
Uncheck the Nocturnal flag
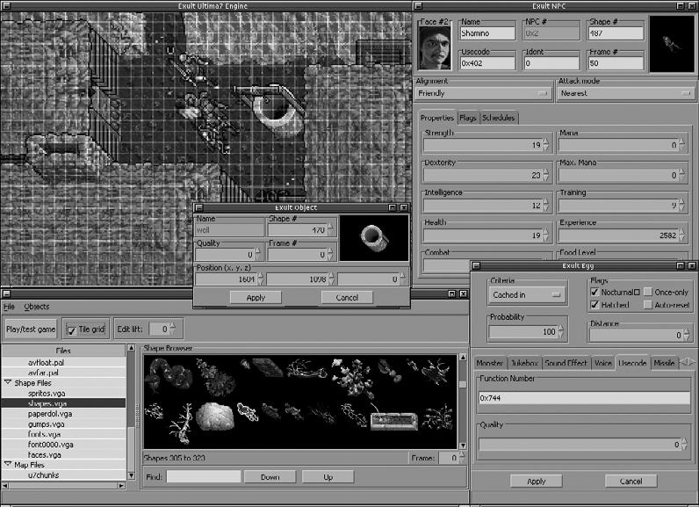[x=595, y=292]
